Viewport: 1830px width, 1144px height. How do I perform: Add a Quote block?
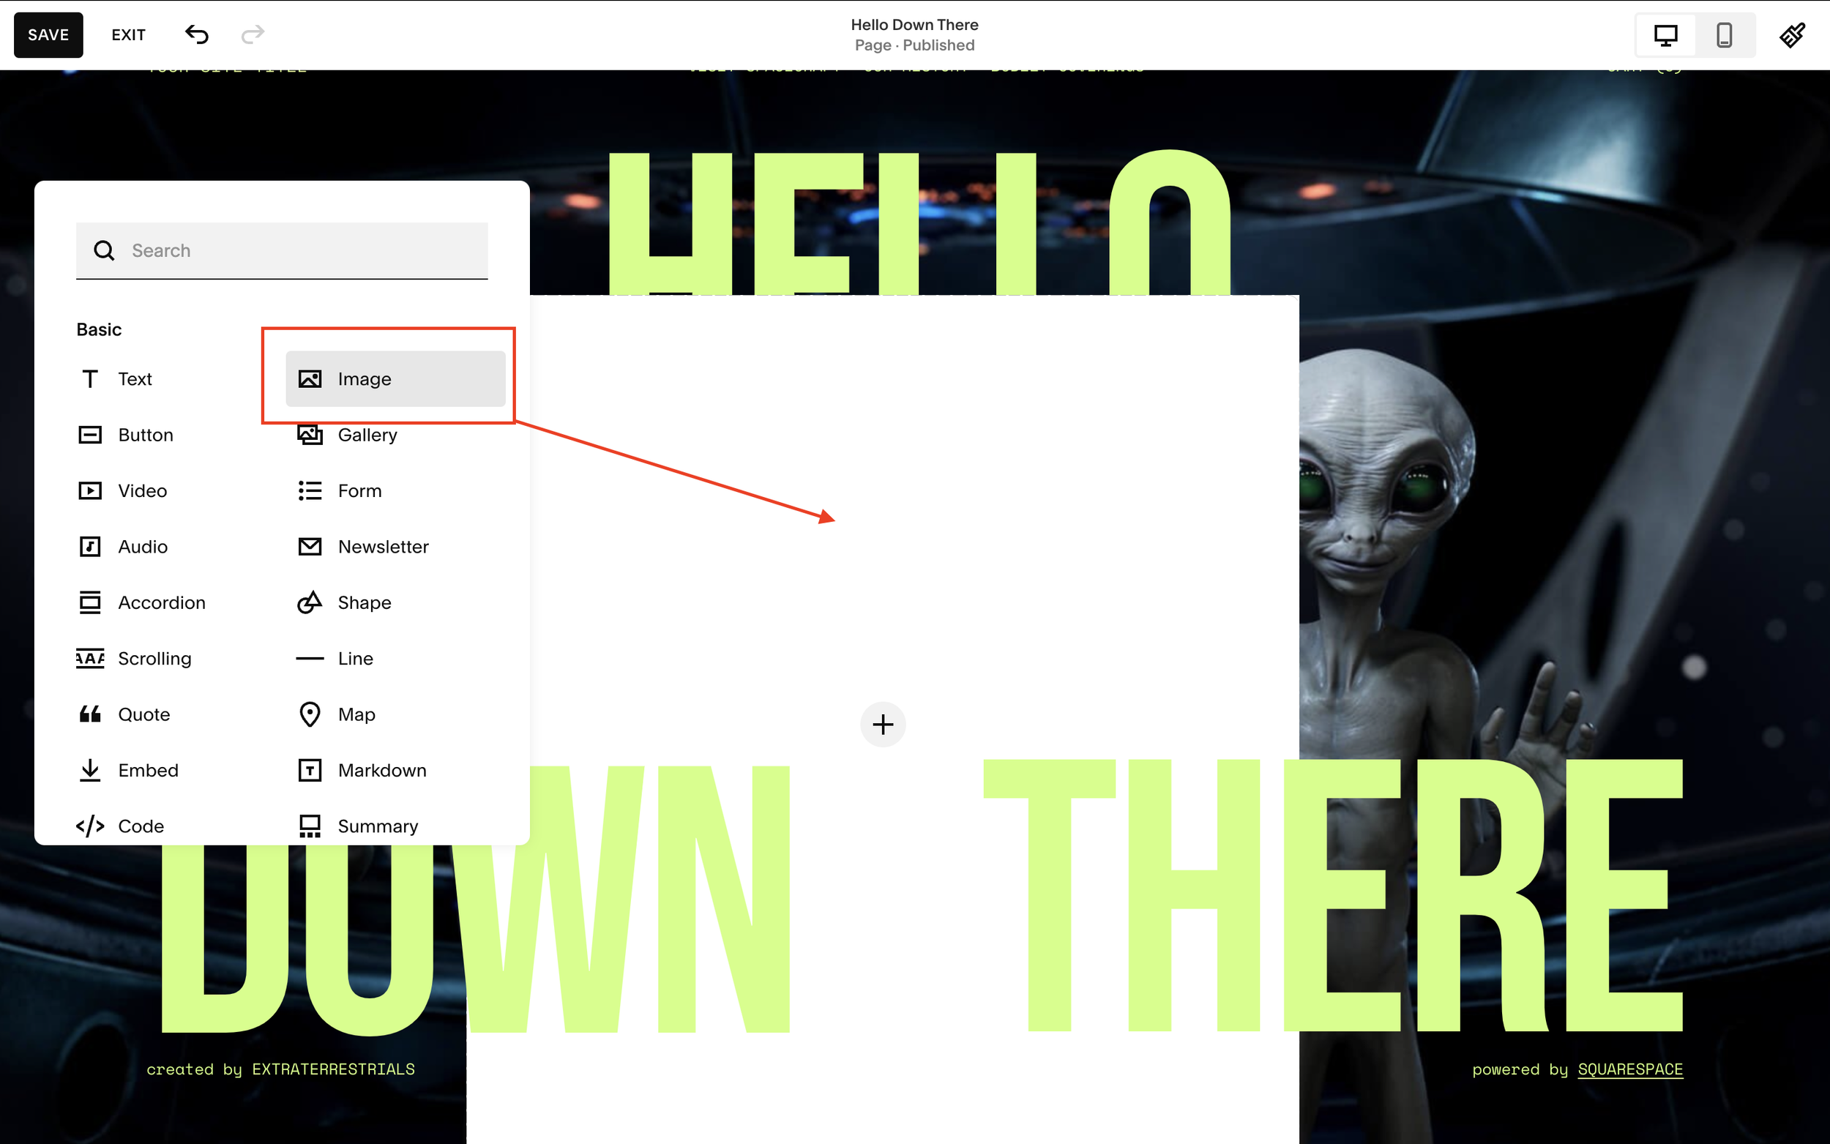click(143, 714)
